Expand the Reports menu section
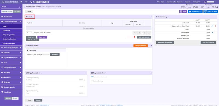219x106 pixels. [x=21, y=53]
